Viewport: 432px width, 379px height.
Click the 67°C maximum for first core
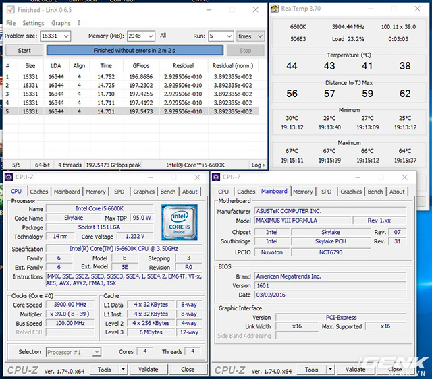pyautogui.click(x=292, y=151)
